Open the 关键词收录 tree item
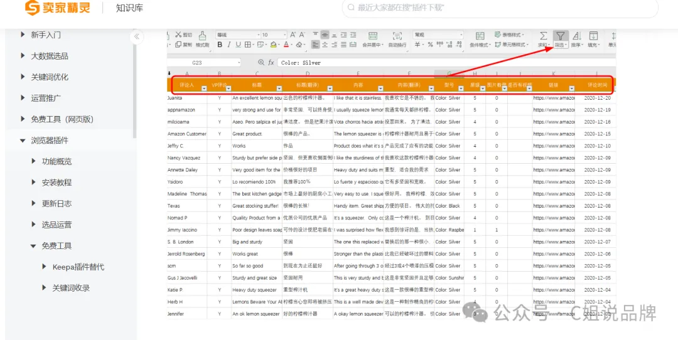This screenshot has height=340, width=678. (71, 288)
